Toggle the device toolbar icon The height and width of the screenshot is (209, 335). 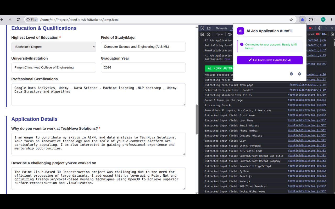pos(209,28)
